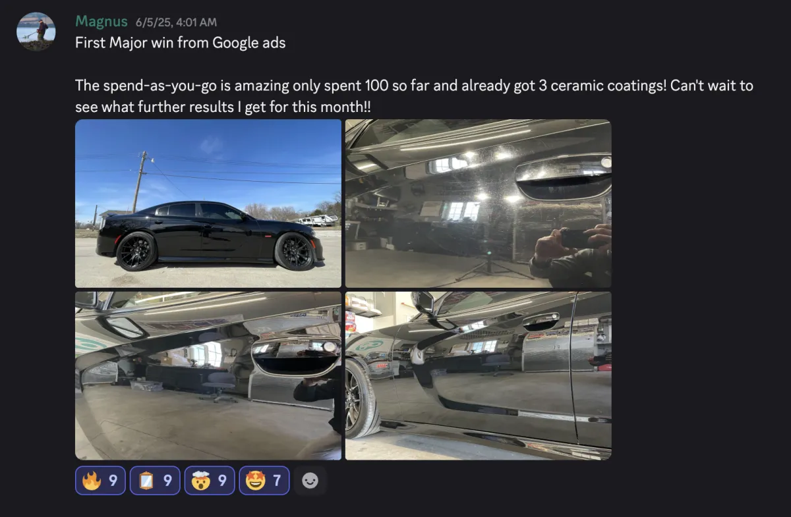
Task: Click the count 7 on star-struck reaction
Action: 278,481
